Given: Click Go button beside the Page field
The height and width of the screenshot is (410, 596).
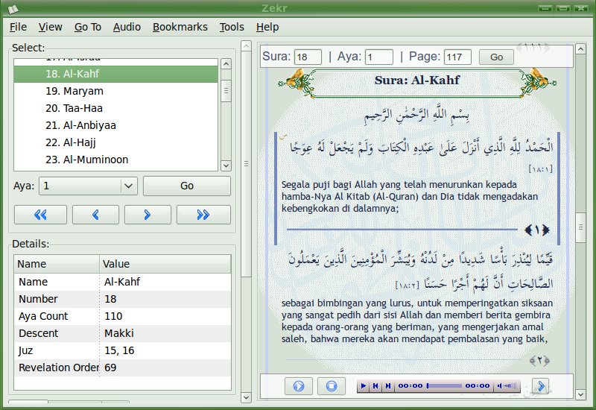Looking at the screenshot, I should (496, 57).
